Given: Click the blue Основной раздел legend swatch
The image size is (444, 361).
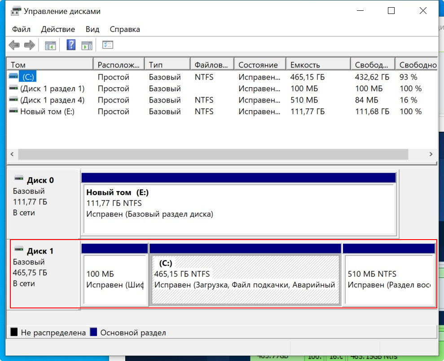Looking at the screenshot, I should click(x=93, y=333).
